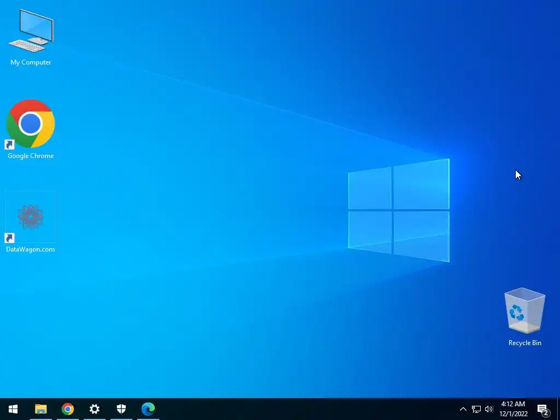The image size is (560, 420).
Task: Open Google Chrome from the taskbar
Action: pos(67,409)
